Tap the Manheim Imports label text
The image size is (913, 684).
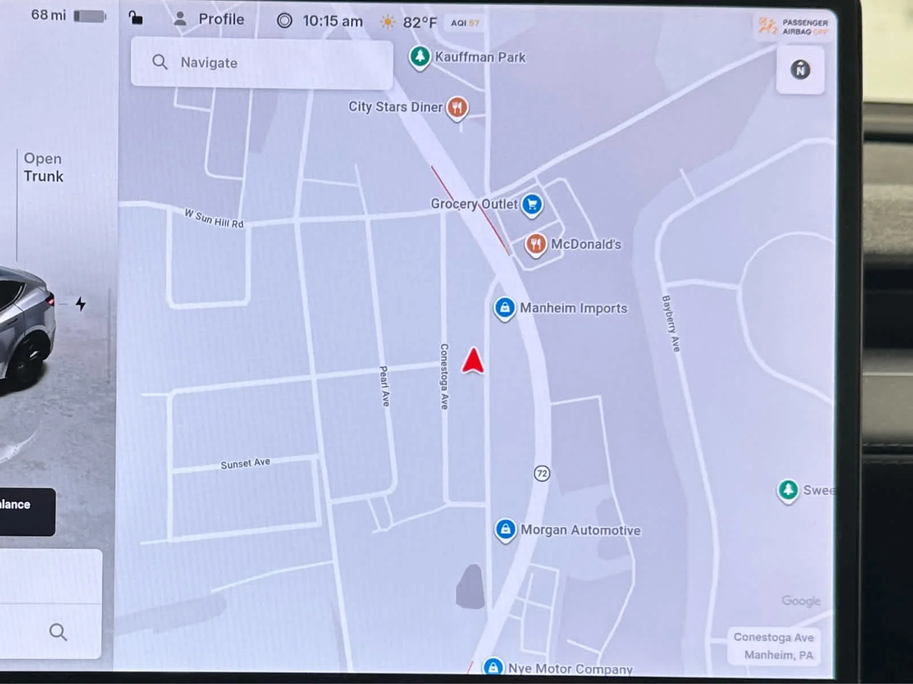pyautogui.click(x=573, y=308)
